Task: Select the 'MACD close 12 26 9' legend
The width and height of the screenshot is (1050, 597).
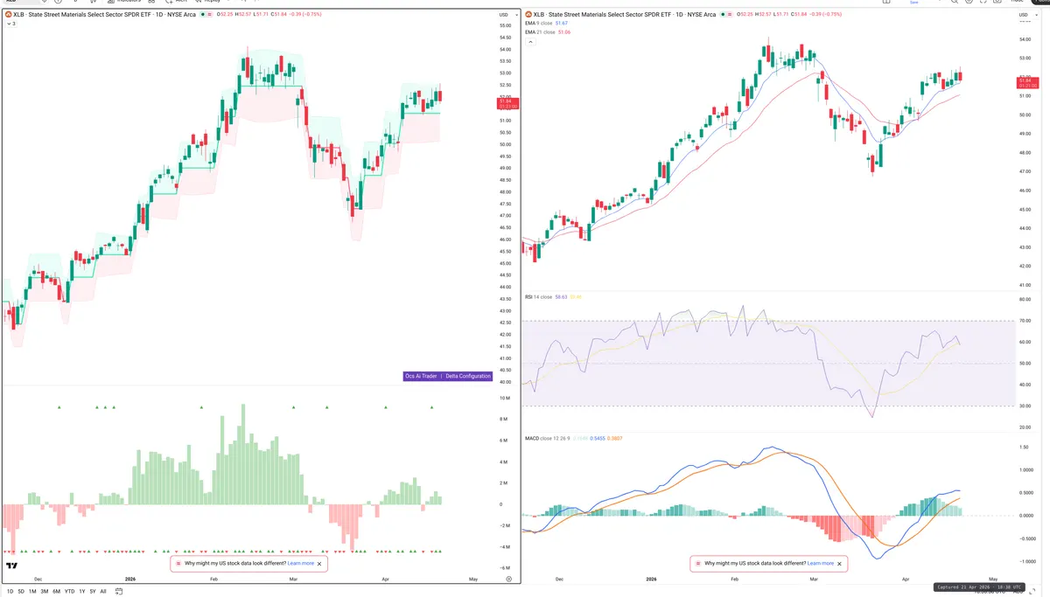Action: pyautogui.click(x=547, y=438)
